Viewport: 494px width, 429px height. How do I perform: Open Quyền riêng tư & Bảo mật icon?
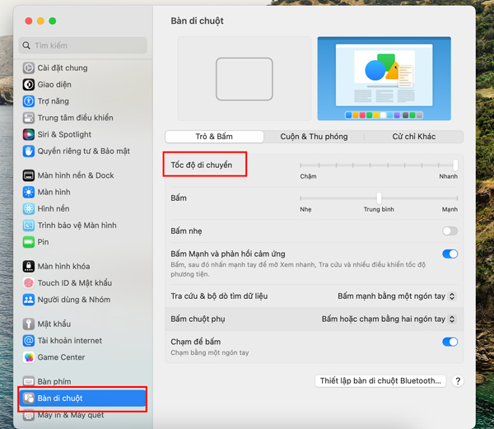coord(28,152)
